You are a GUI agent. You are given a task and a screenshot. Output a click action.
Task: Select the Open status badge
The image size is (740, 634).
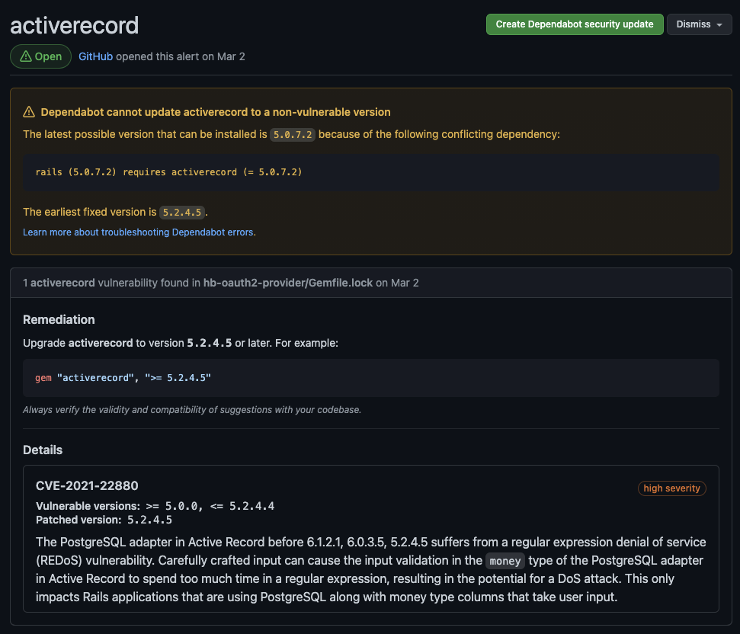(x=40, y=56)
